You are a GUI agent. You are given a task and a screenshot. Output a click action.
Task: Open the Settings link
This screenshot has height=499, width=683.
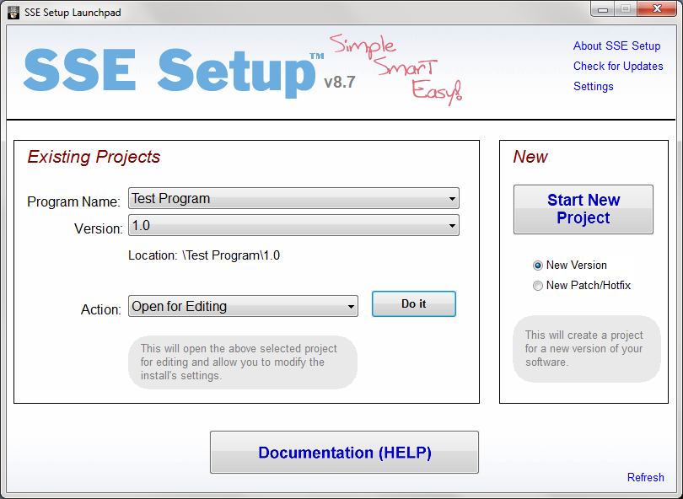click(593, 86)
